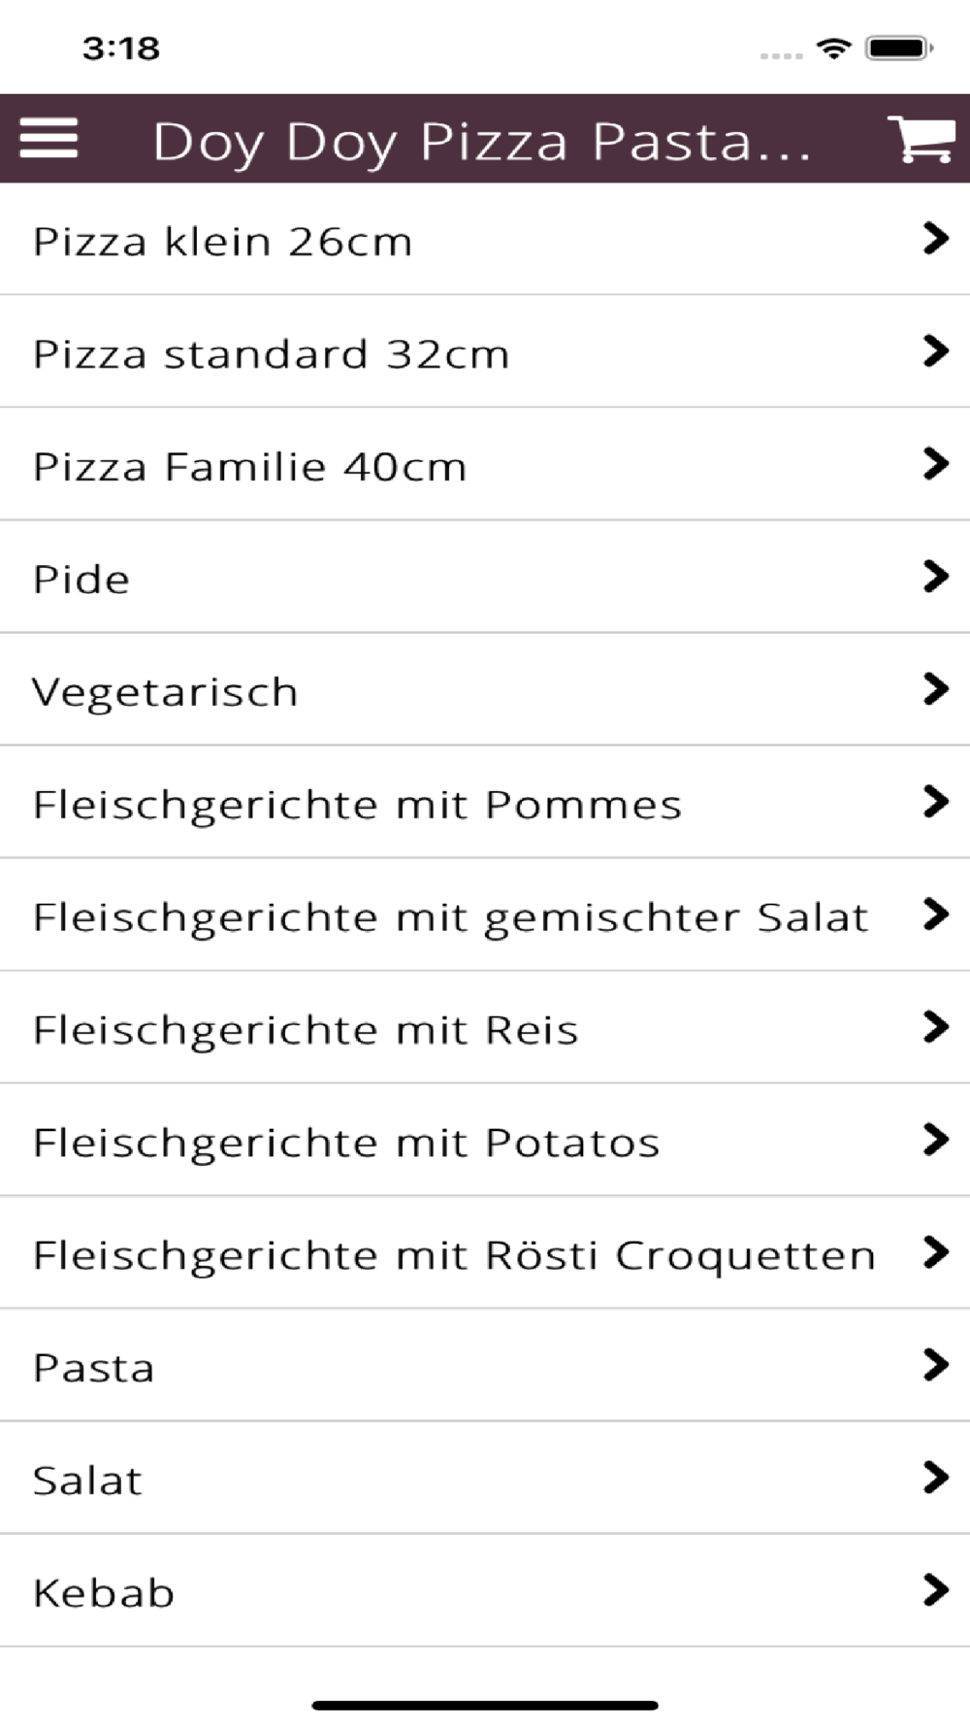The width and height of the screenshot is (970, 1726).
Task: Select Fleischgerichte mit Reis
Action: (306, 1030)
